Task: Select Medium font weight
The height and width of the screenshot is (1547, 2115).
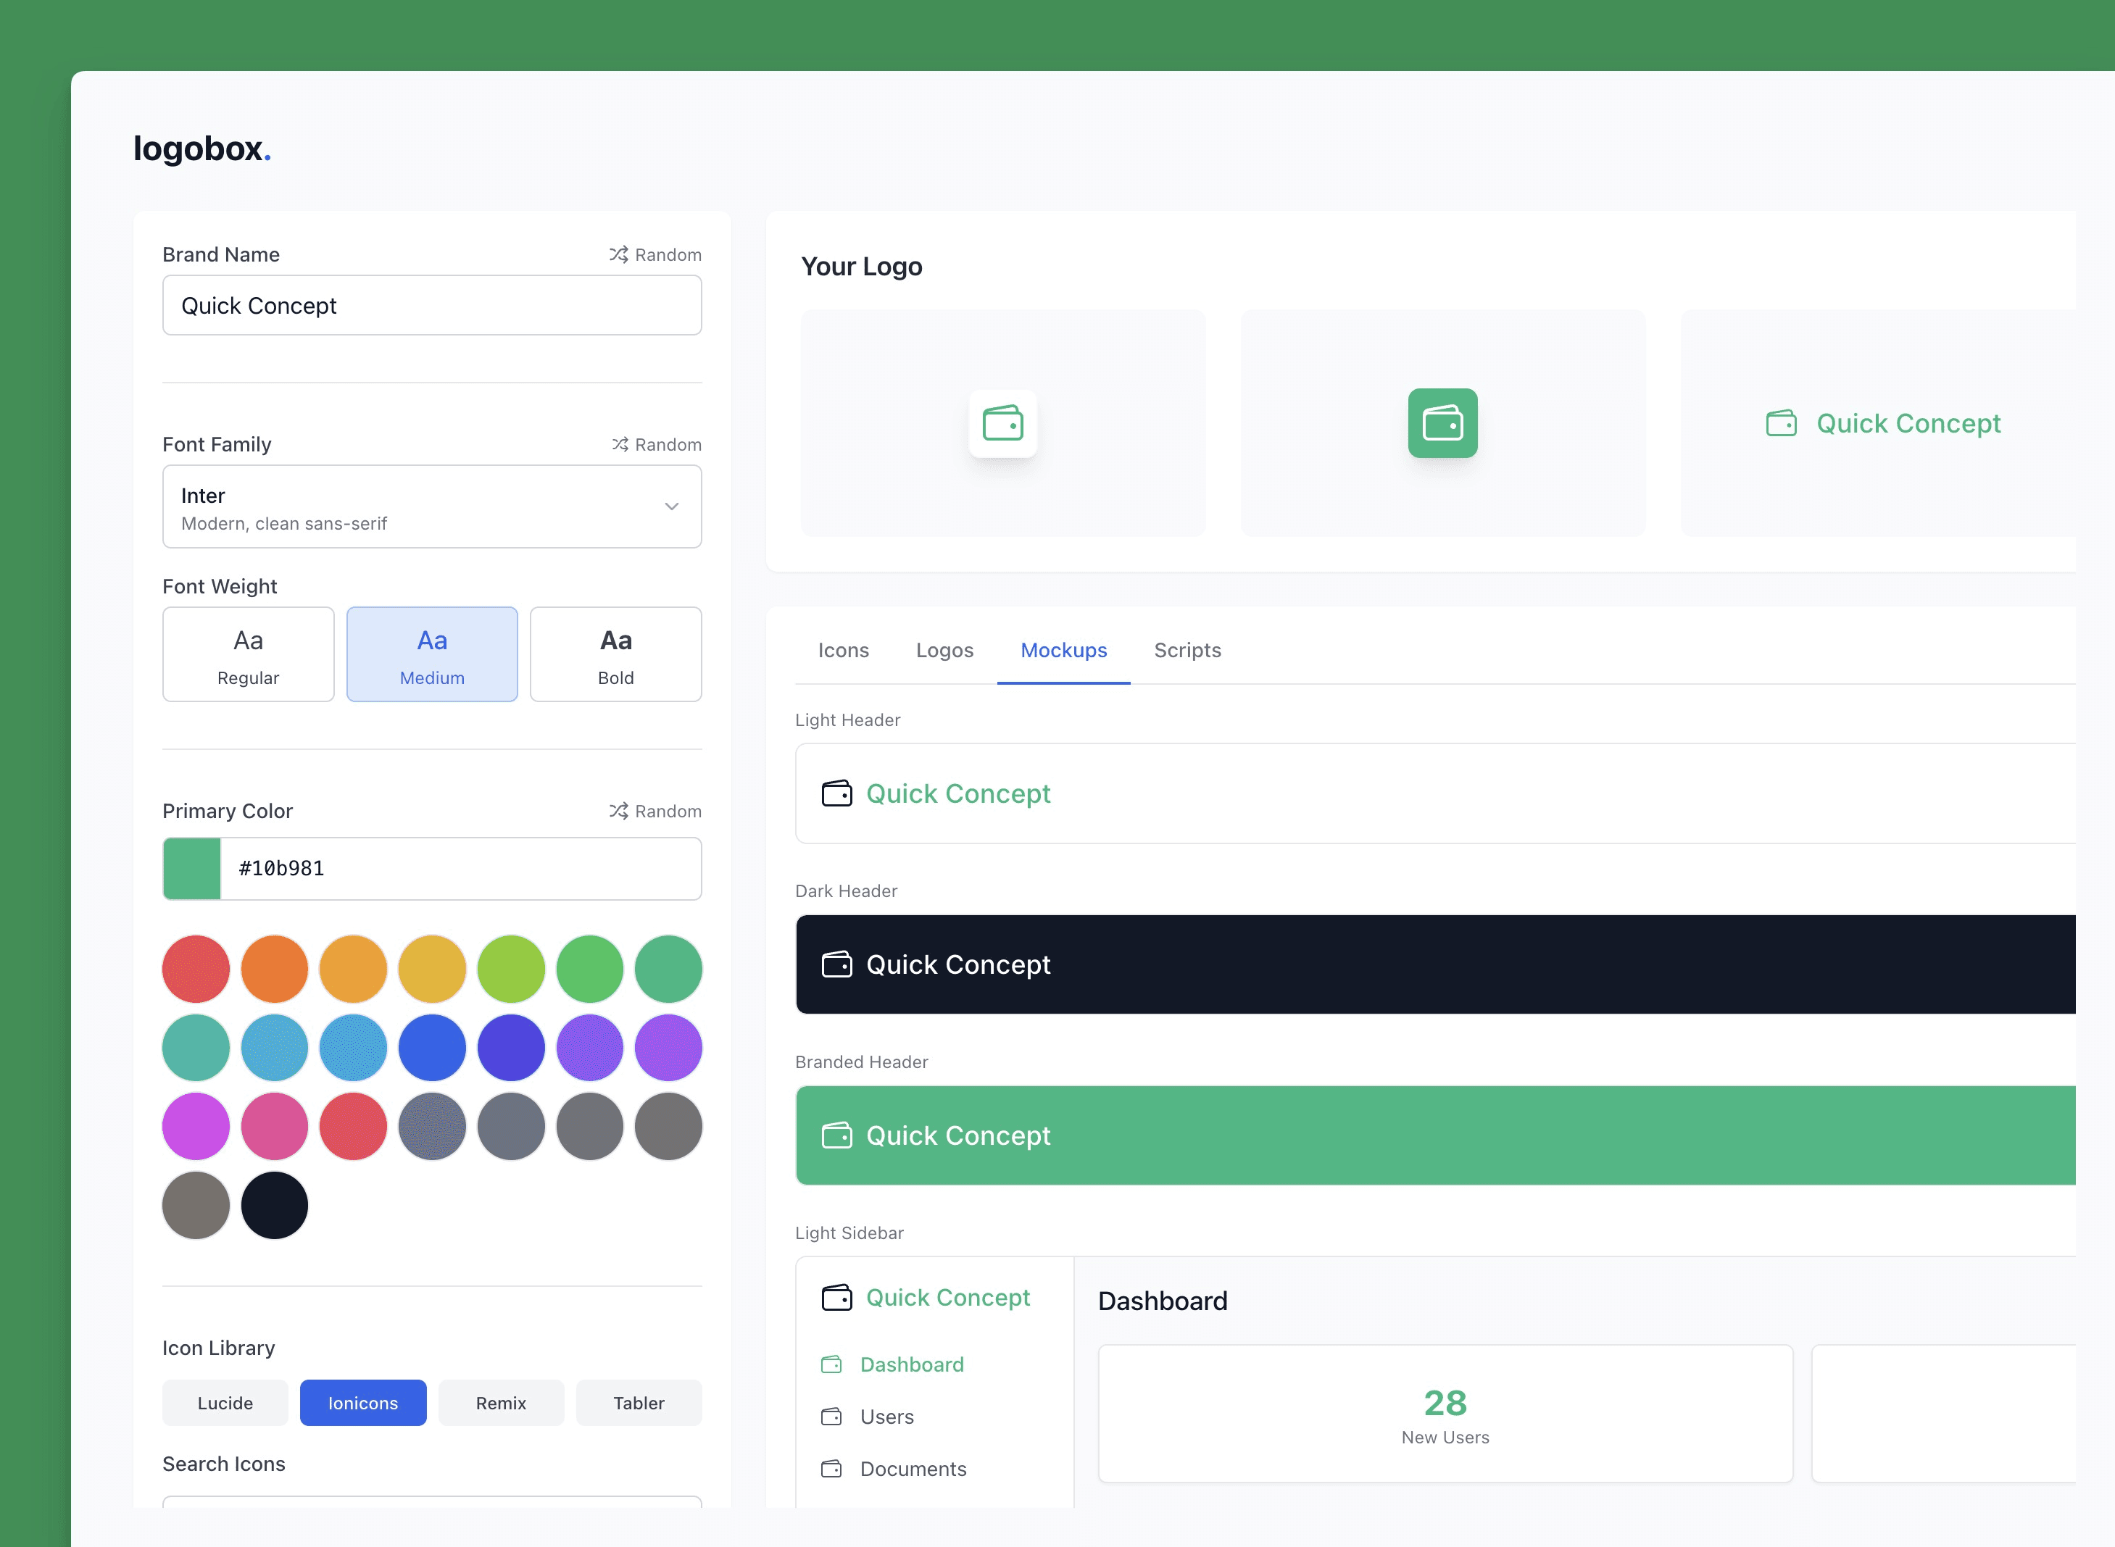Action: [x=432, y=654]
